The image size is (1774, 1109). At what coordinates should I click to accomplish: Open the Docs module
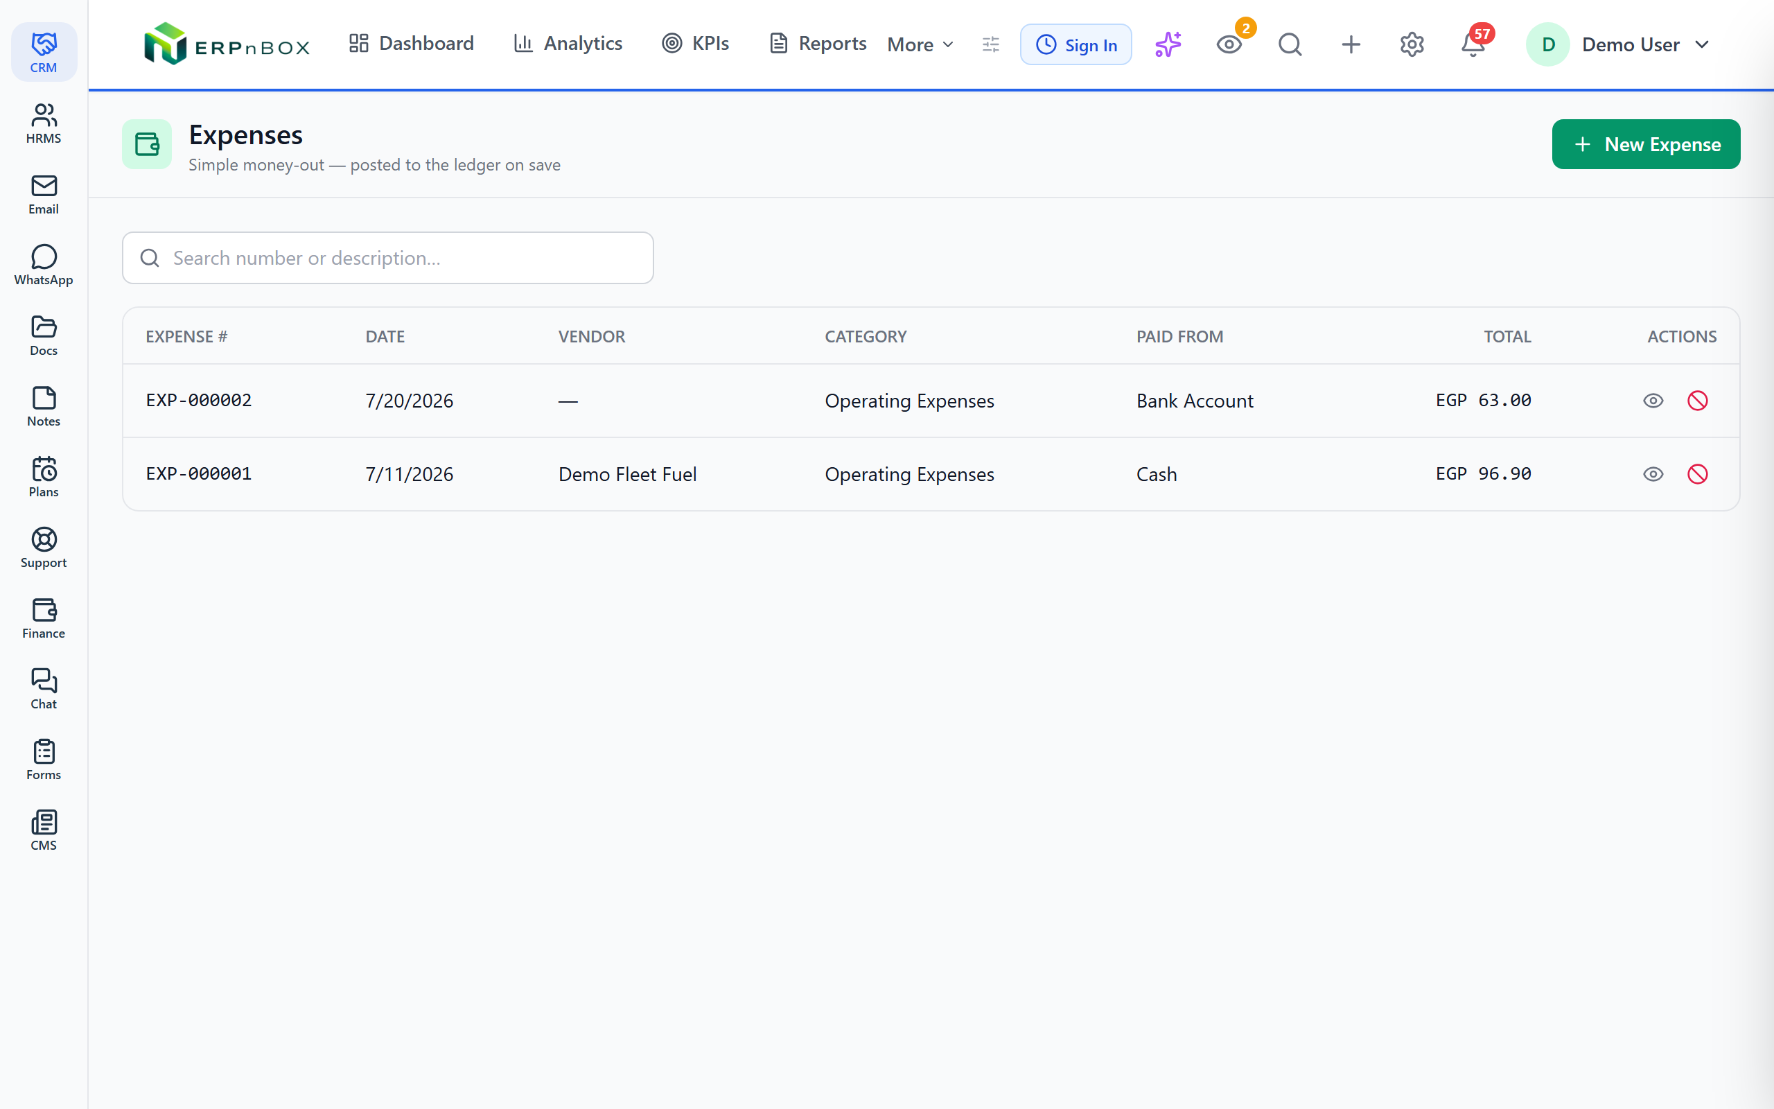click(44, 335)
